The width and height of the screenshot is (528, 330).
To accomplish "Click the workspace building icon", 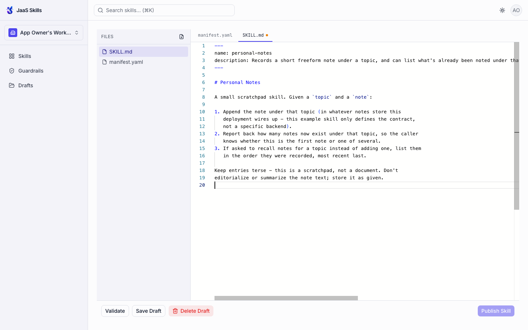I will tap(13, 33).
